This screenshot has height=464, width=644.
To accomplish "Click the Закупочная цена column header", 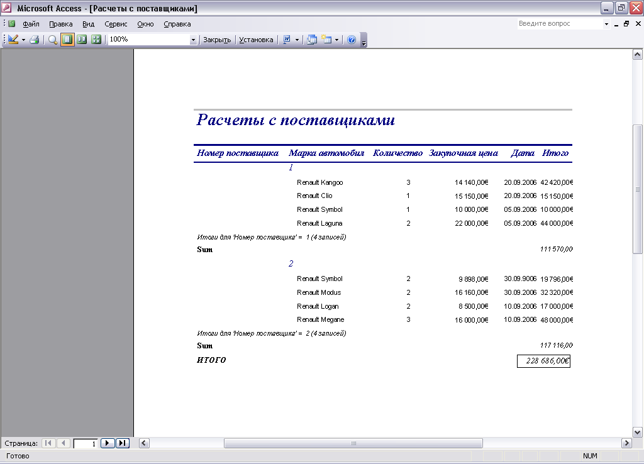I will (x=464, y=153).
